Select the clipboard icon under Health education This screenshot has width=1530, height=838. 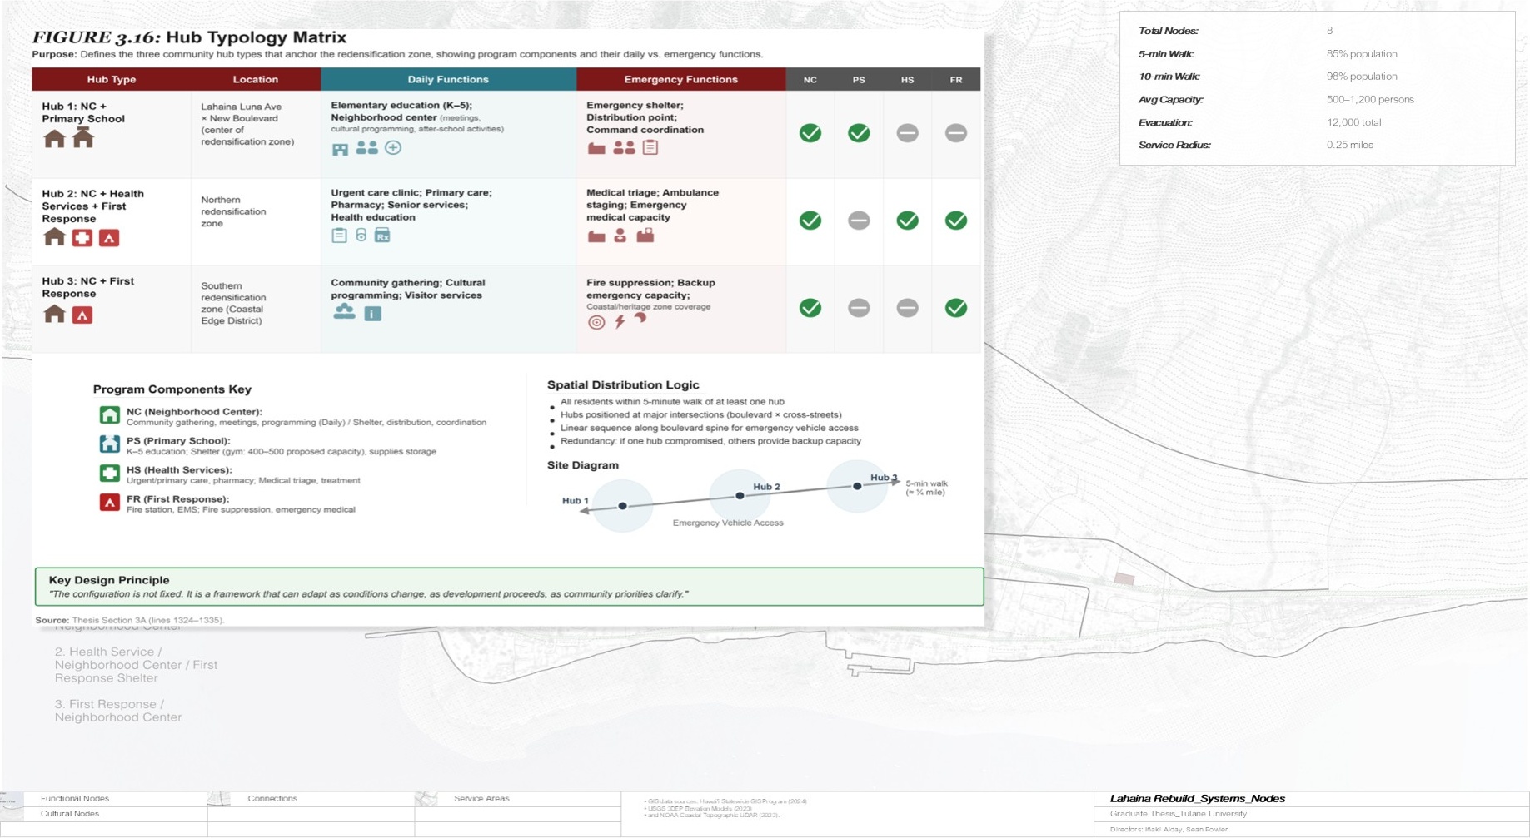pos(340,234)
